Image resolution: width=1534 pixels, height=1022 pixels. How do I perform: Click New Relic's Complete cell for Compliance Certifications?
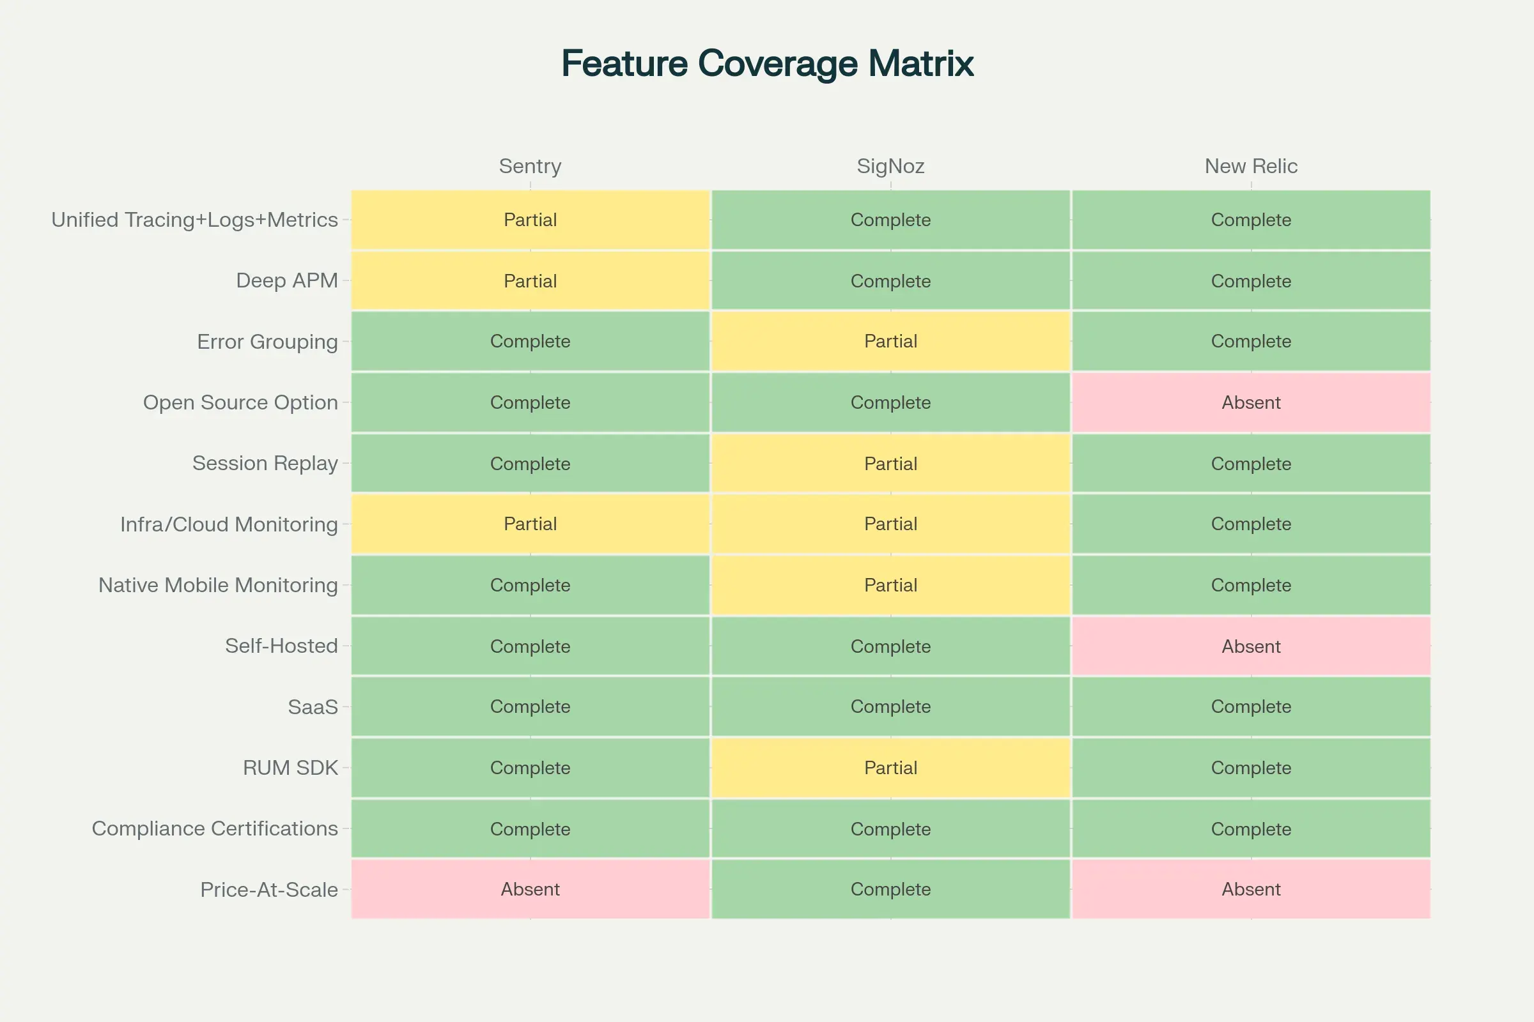click(x=1250, y=828)
